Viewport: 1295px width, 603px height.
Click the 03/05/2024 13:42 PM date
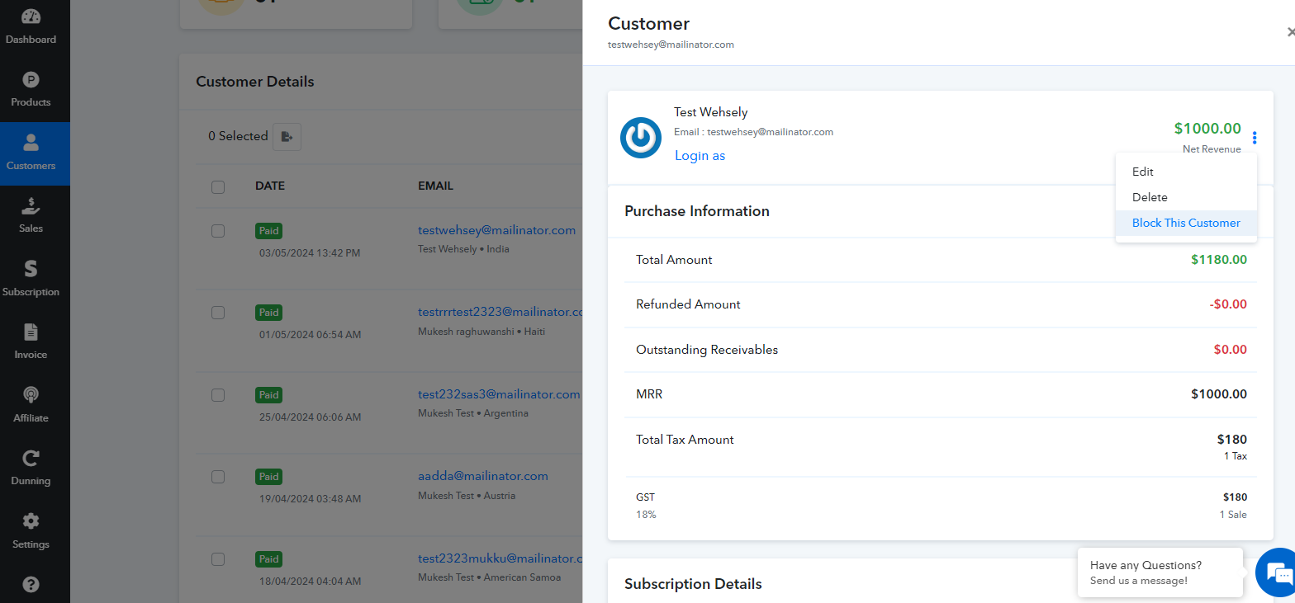point(310,252)
